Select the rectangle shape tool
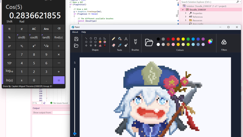The image size is (243, 137). pos(95,38)
